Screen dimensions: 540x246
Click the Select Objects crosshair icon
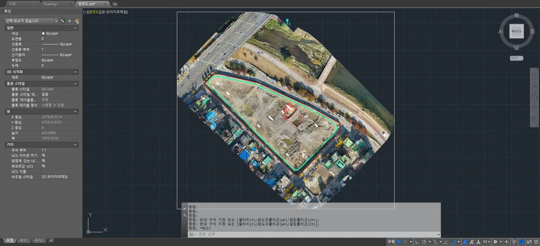[70, 21]
